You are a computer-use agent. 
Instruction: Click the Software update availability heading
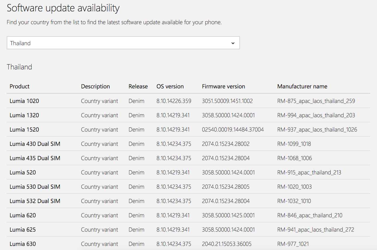(63, 8)
